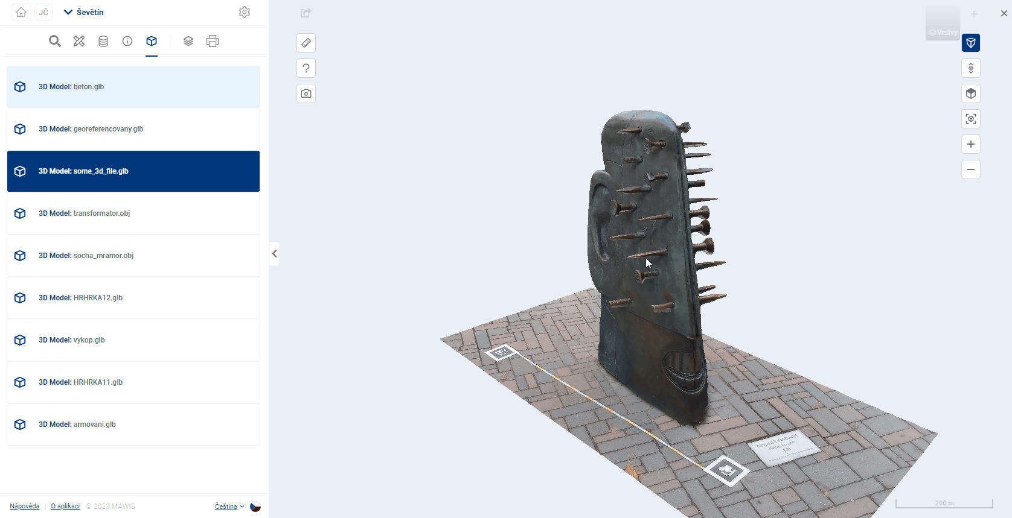
Task: Take a screenshot with camera button
Action: tap(306, 93)
